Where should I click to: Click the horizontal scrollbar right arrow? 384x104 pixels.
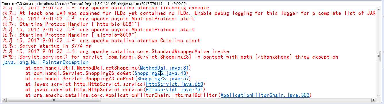pyautogui.click(x=374, y=100)
